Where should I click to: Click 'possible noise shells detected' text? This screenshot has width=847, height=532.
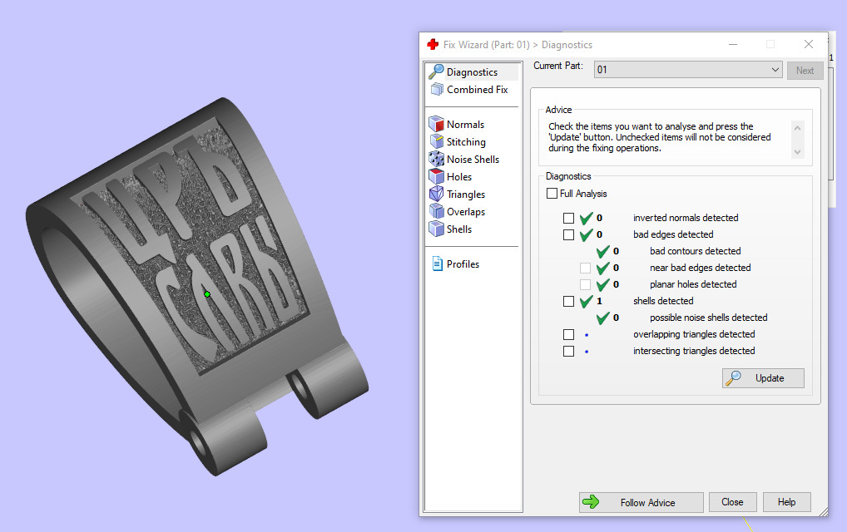tap(708, 318)
